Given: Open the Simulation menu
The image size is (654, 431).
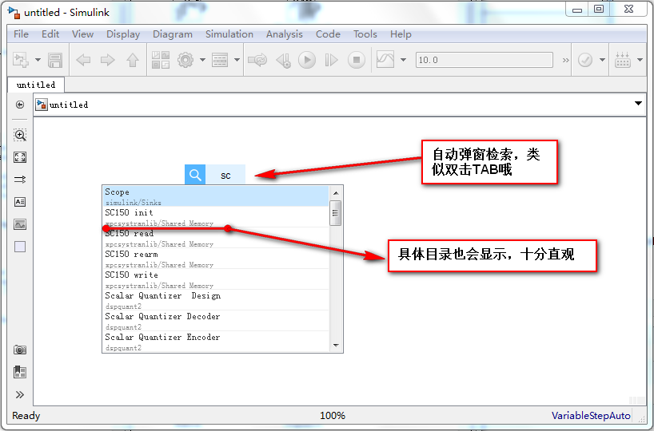Looking at the screenshot, I should (229, 34).
